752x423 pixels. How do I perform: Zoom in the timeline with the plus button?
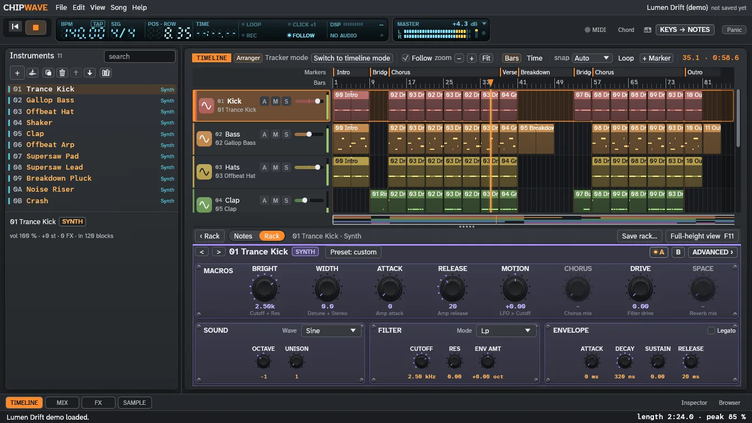pos(472,58)
